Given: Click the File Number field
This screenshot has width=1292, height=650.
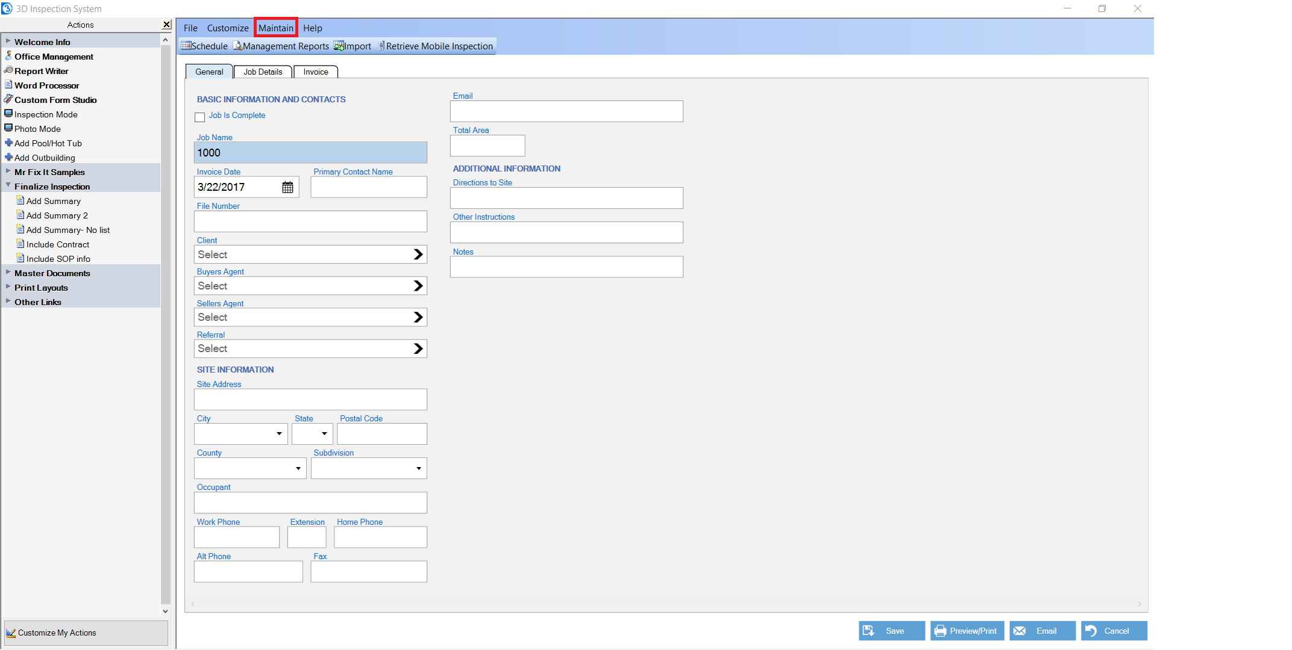Looking at the screenshot, I should (310, 221).
